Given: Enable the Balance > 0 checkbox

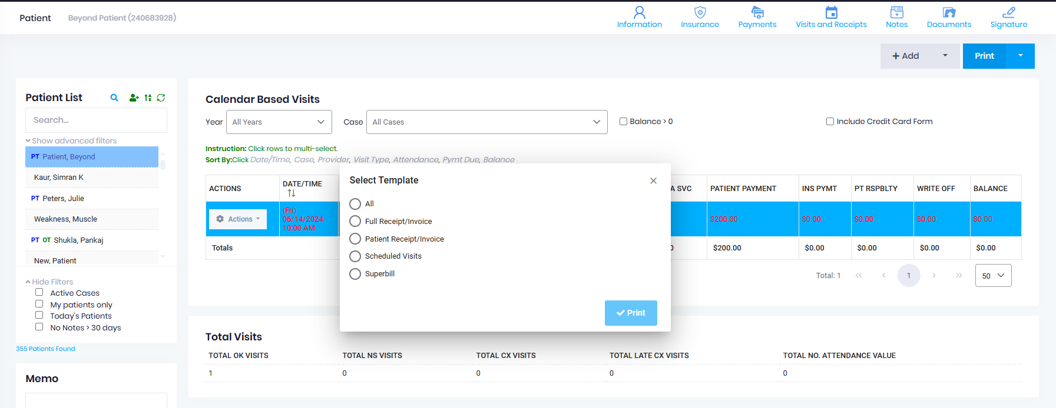Looking at the screenshot, I should click(623, 122).
